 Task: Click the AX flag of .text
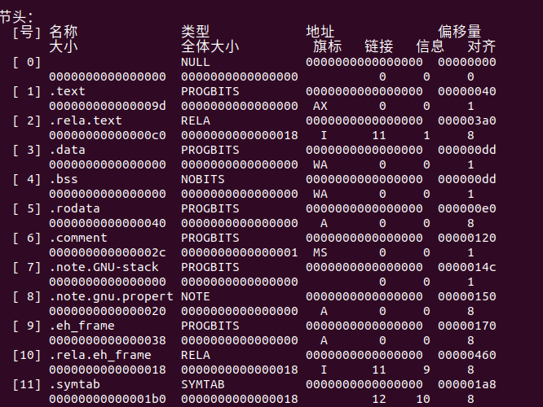320,106
